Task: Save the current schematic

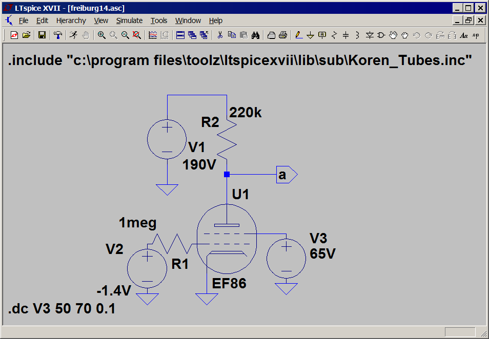Action: click(x=42, y=35)
